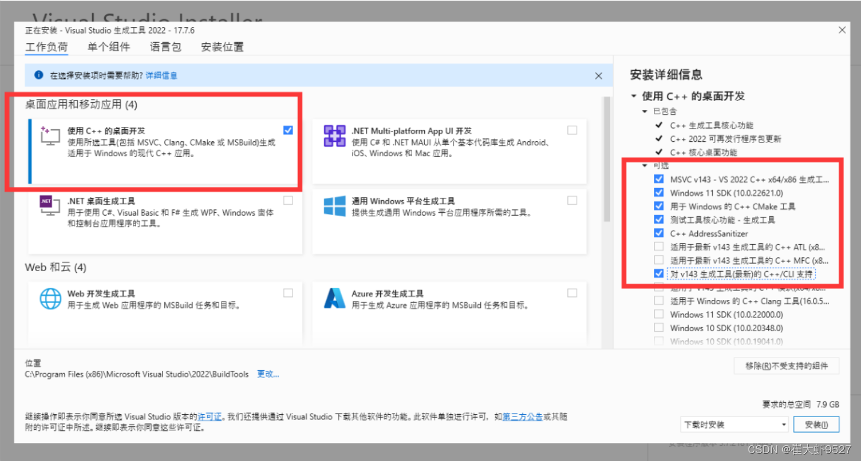Enable .NET Multi-platform App UI 开发 checkbox
The width and height of the screenshot is (861, 461).
pyautogui.click(x=572, y=130)
